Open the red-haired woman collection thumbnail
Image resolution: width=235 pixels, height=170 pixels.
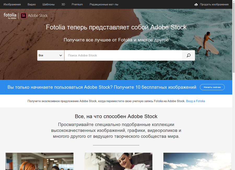click(39, 161)
